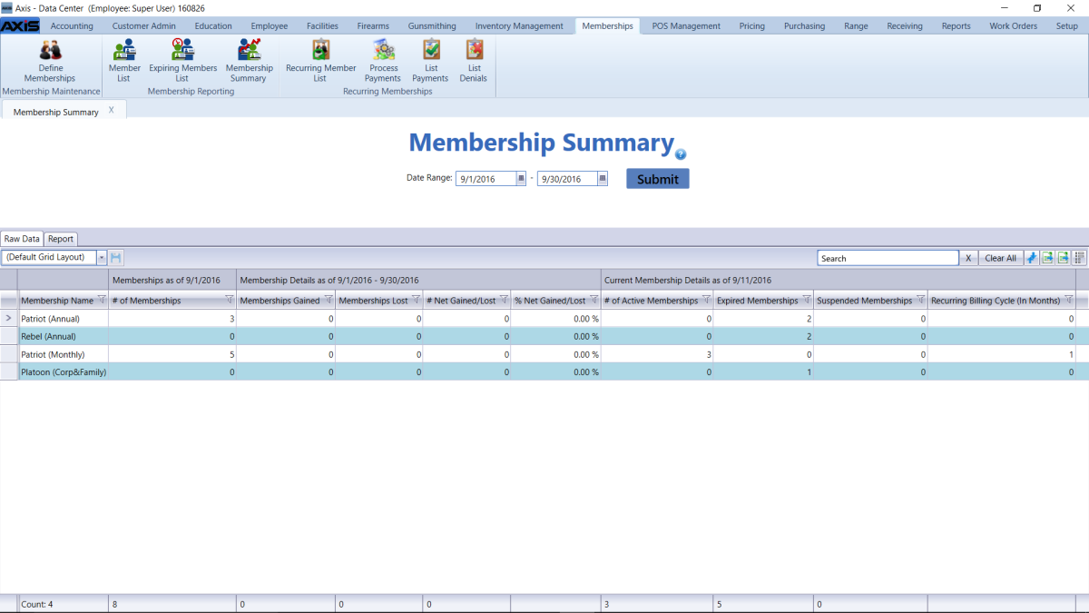1089x613 pixels.
Task: Filter the Recurring Billing Cycle column
Action: pyautogui.click(x=1068, y=300)
